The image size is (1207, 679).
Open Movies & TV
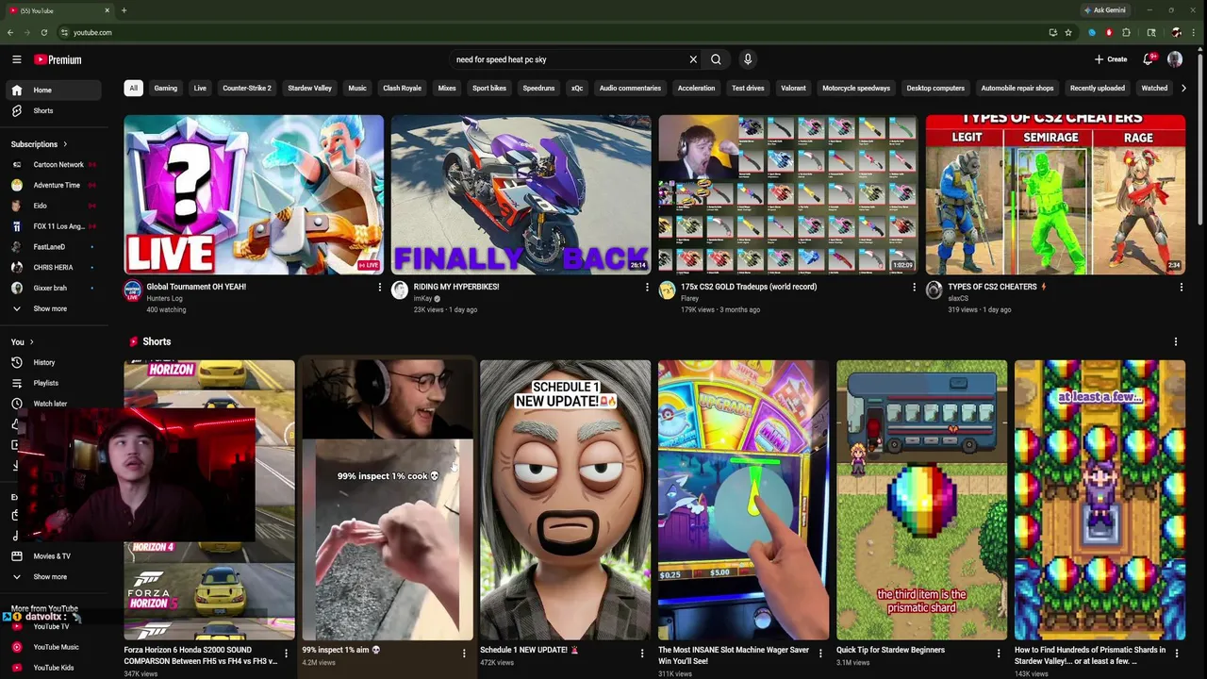[x=53, y=556]
